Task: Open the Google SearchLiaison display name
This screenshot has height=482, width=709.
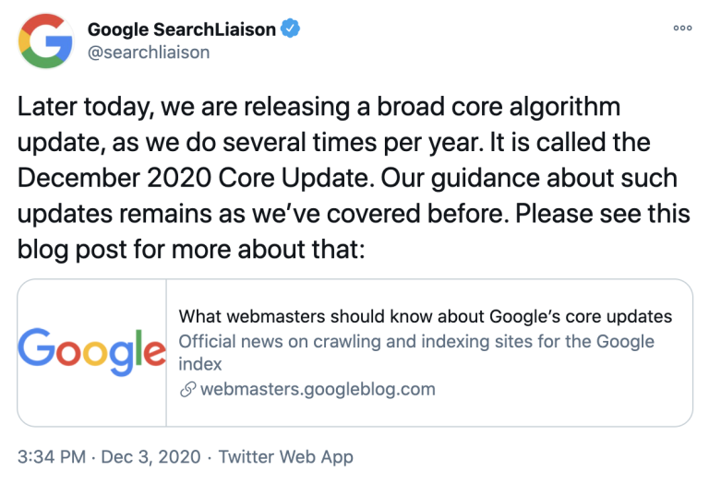Action: pos(182,29)
